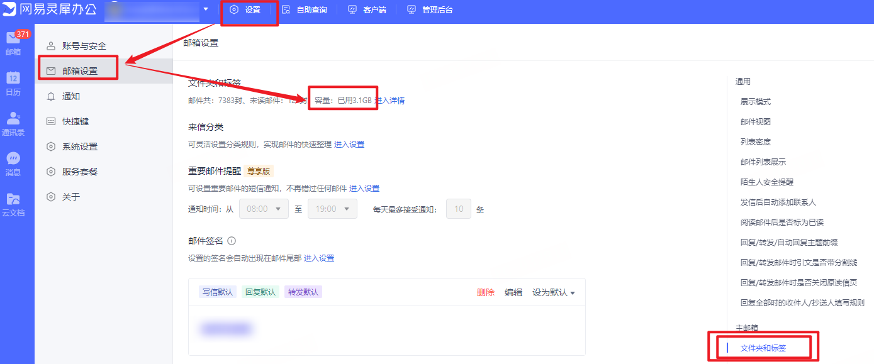874x364 pixels.
Task: Select the 回复默认 reply default signature tab
Action: click(260, 291)
